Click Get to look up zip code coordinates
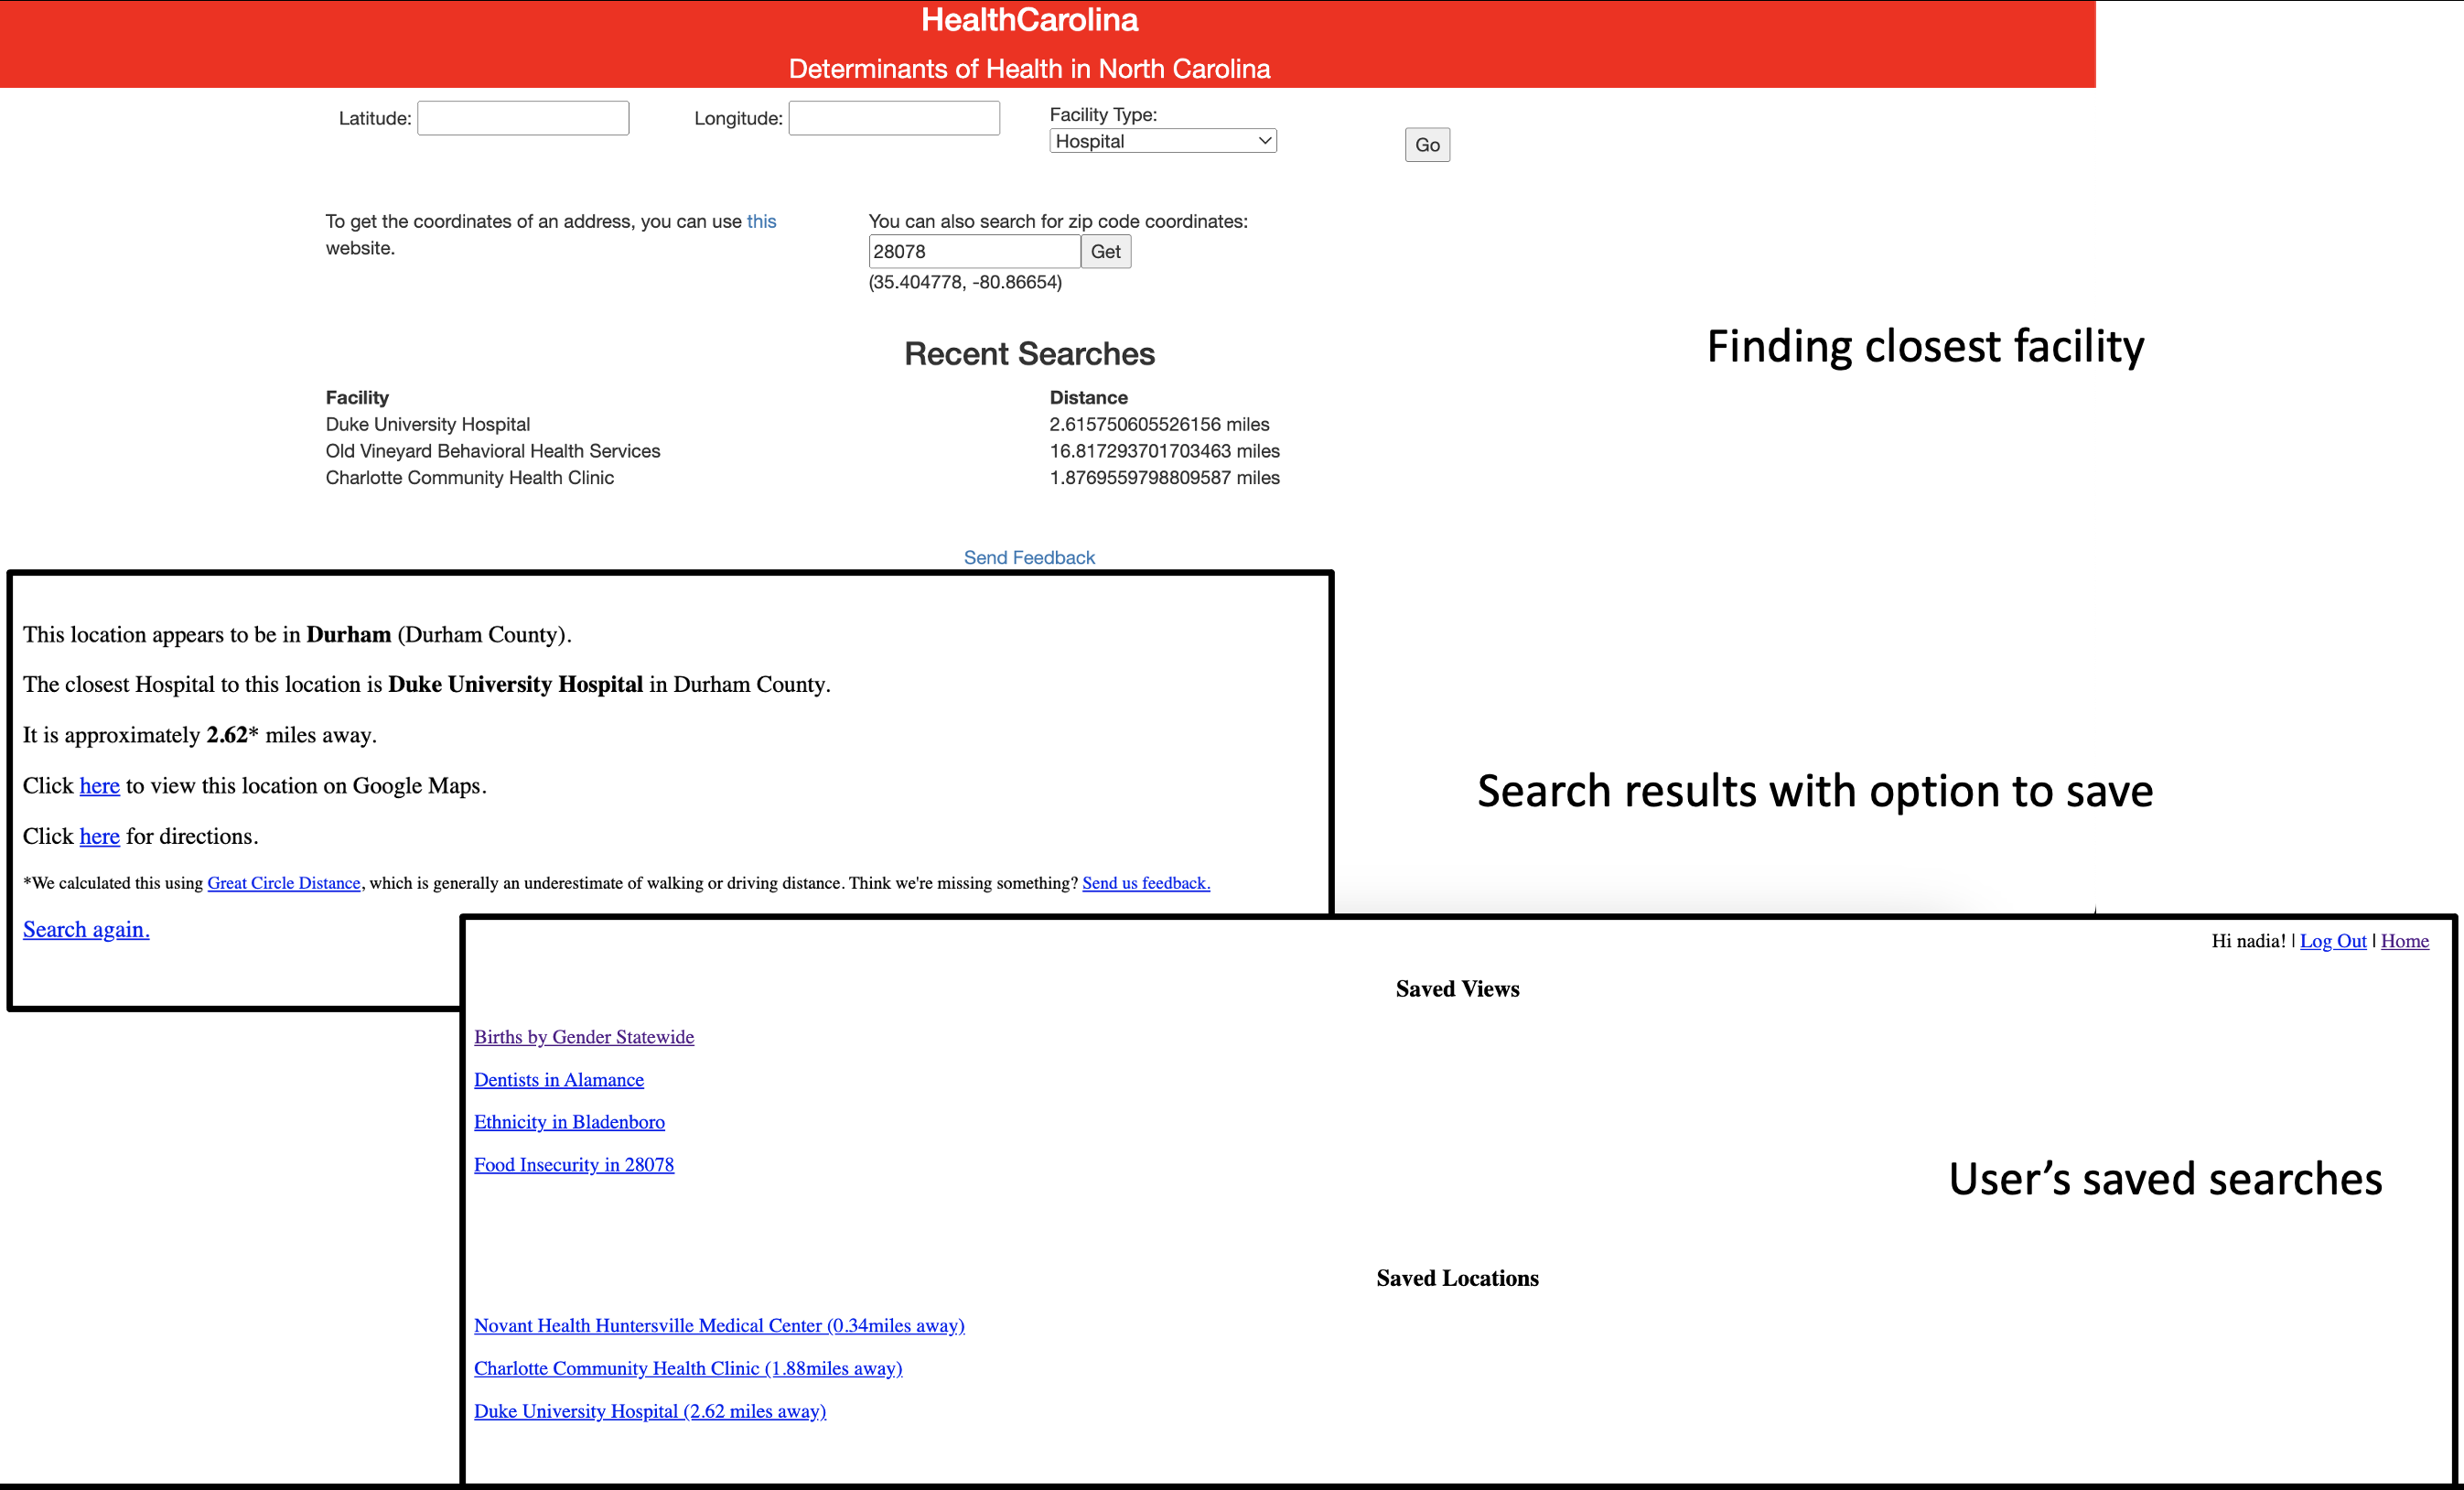Screen dimensions: 2464x1490 click(1104, 251)
